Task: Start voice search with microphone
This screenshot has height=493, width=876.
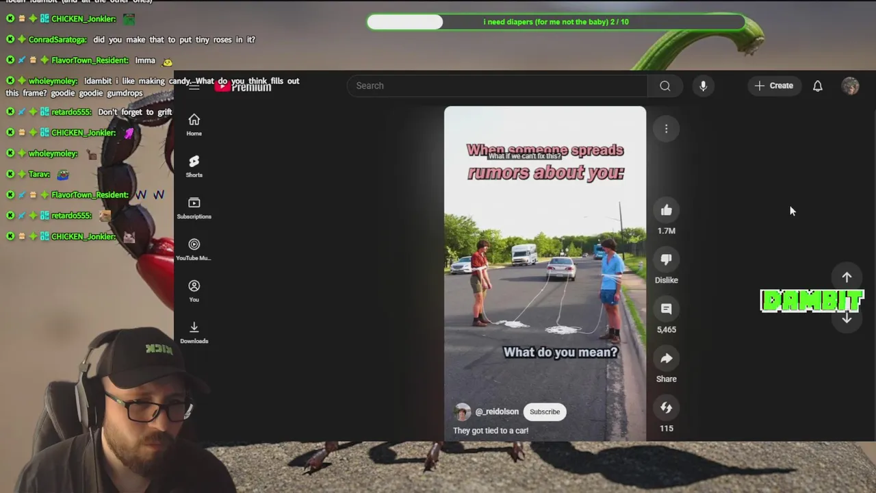Action: point(703,86)
